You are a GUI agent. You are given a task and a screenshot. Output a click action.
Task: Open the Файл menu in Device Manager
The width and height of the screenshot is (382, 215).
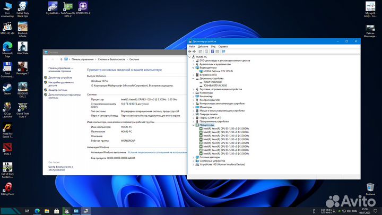pos(192,46)
